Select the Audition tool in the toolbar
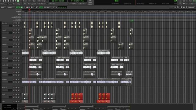Viewport: 196px width, 110px height. 29,7
